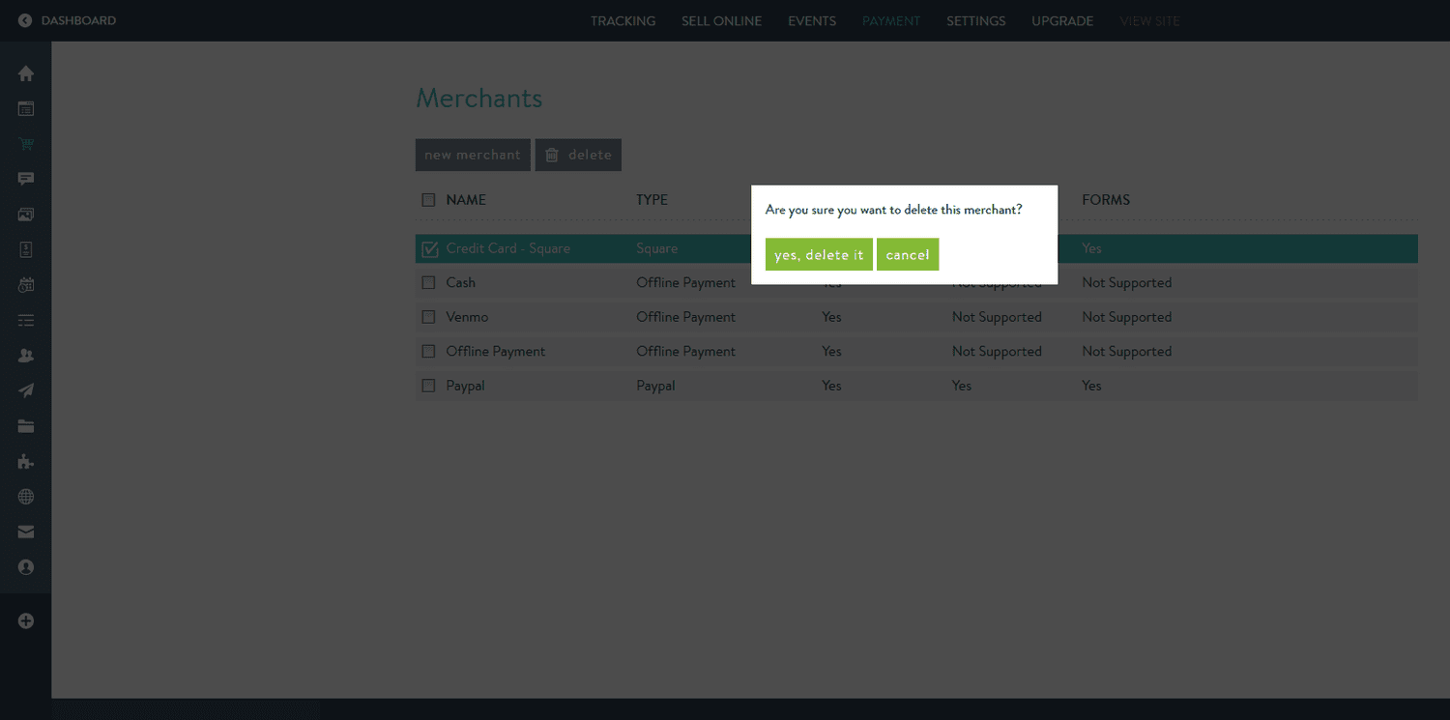Screen dimensions: 1450x720
Task: Check the Cash merchant checkbox
Action: tap(428, 282)
